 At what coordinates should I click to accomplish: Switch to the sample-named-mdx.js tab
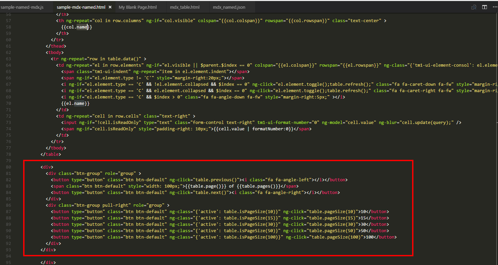point(22,7)
